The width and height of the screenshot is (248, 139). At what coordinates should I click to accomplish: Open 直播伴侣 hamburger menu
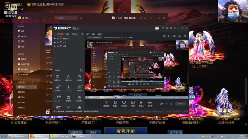[x=175, y=28]
